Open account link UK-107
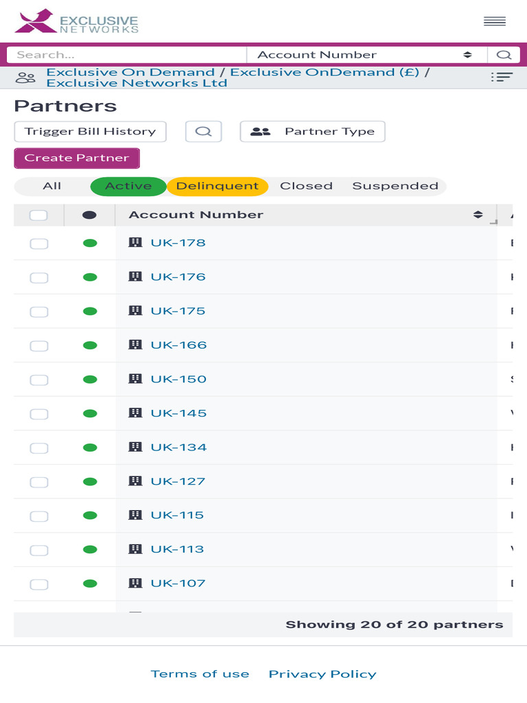Image resolution: width=527 pixels, height=703 pixels. click(178, 583)
